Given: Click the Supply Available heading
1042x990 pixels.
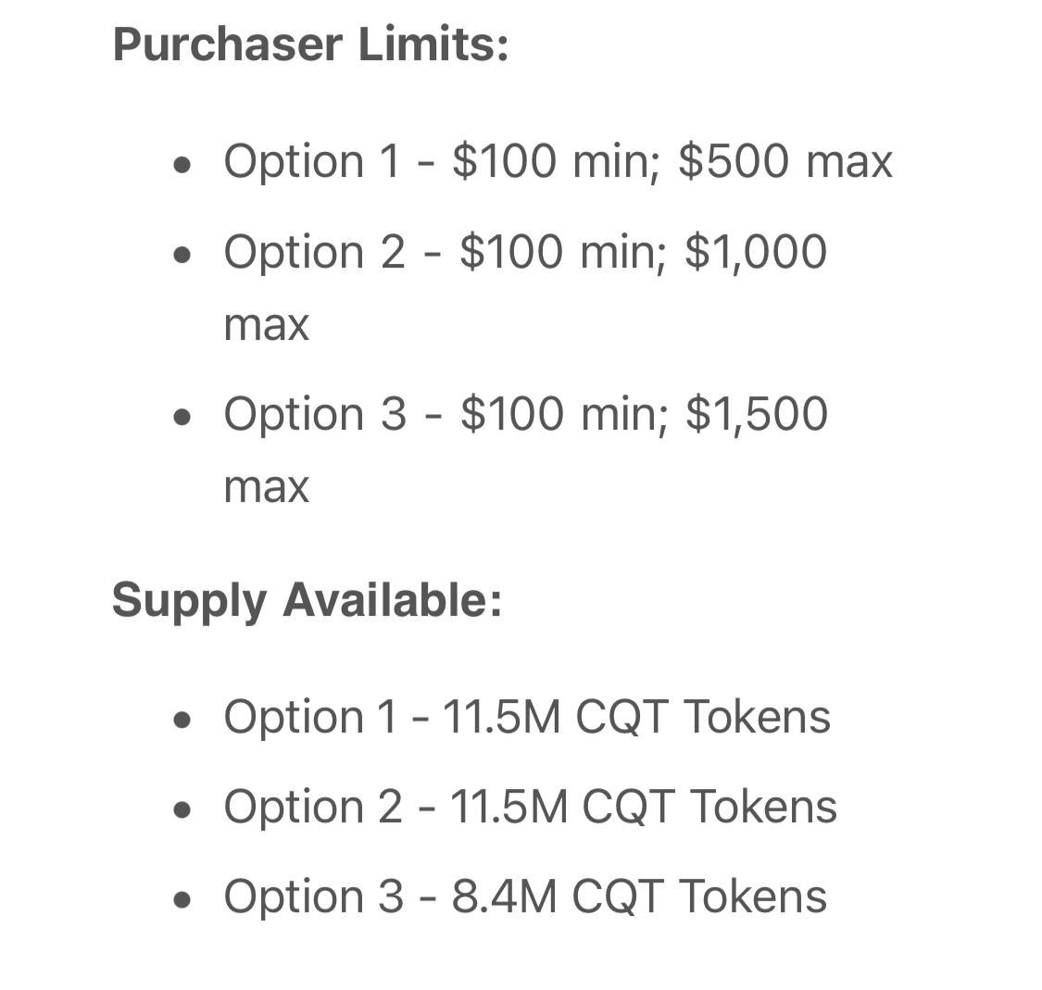Looking at the screenshot, I should [307, 601].
